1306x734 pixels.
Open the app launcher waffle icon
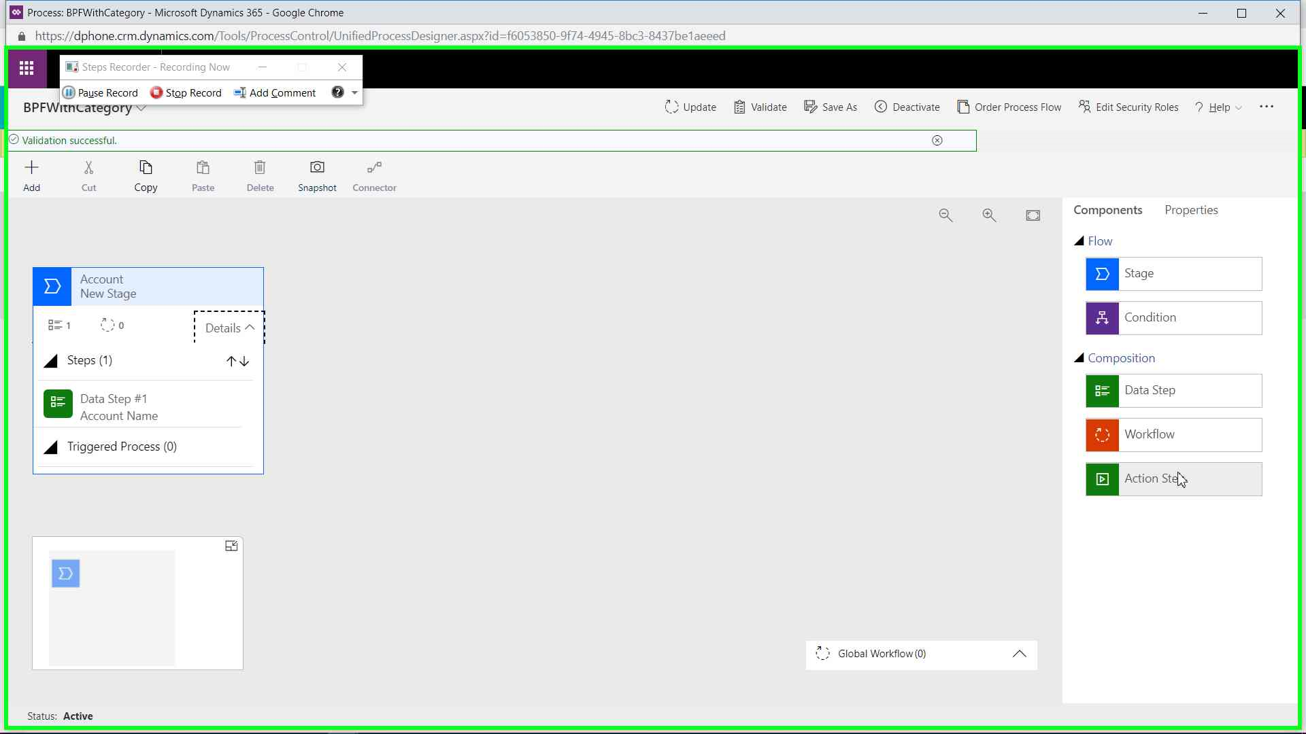27,68
